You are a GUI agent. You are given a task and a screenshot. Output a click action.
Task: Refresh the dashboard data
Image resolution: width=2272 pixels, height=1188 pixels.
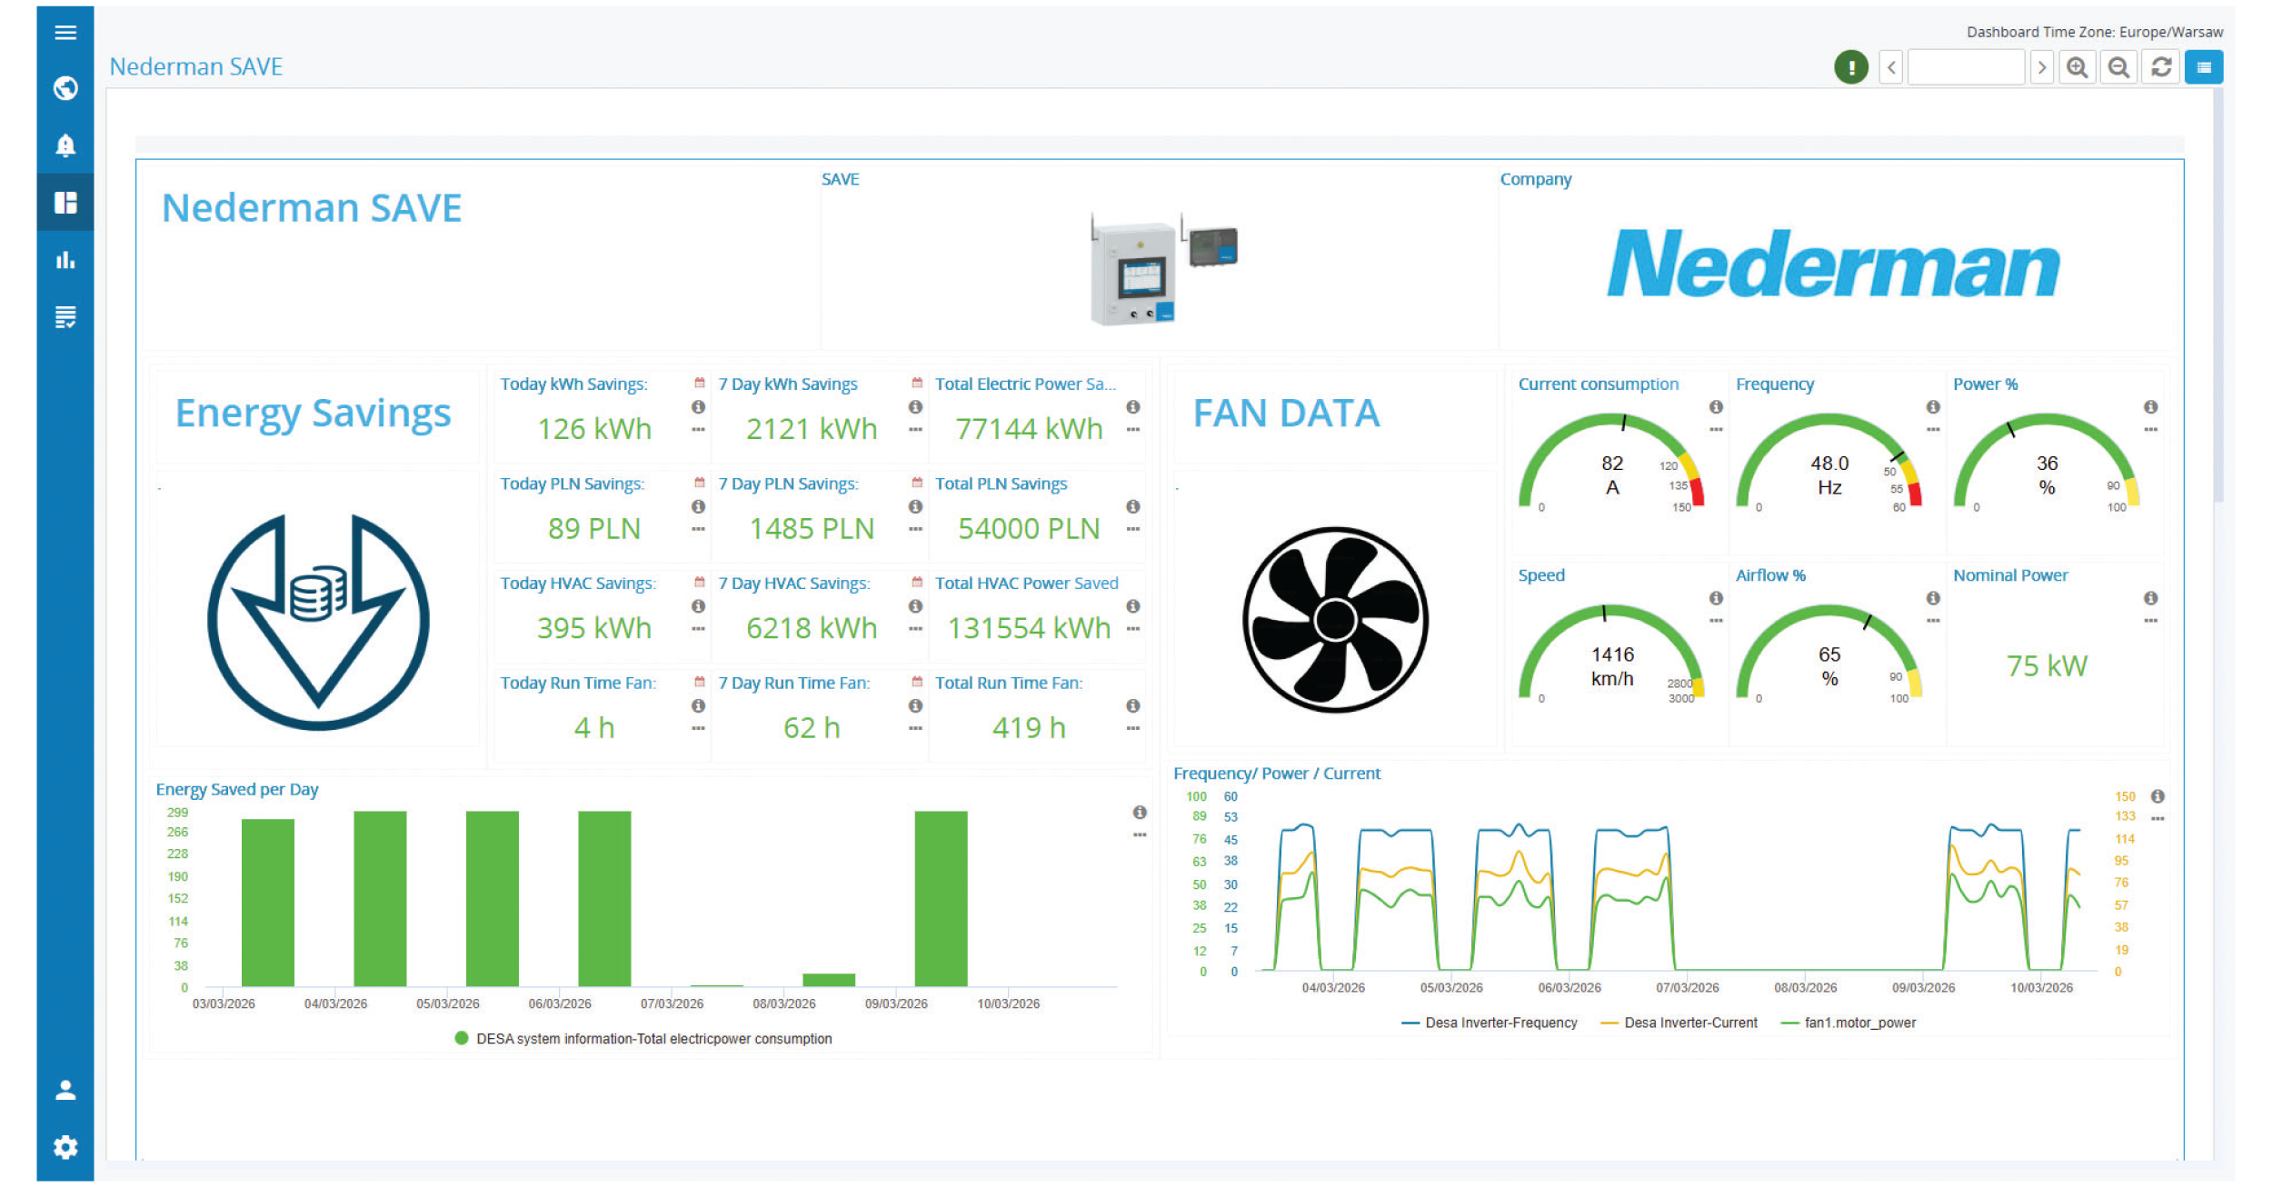pyautogui.click(x=2162, y=67)
